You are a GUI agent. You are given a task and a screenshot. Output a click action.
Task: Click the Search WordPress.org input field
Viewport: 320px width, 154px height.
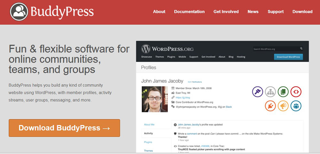[x=275, y=49]
